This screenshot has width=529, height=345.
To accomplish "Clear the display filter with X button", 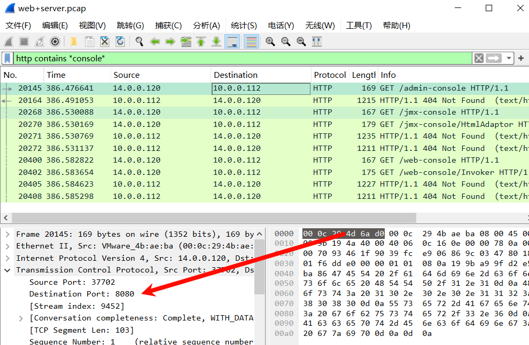I will point(479,58).
